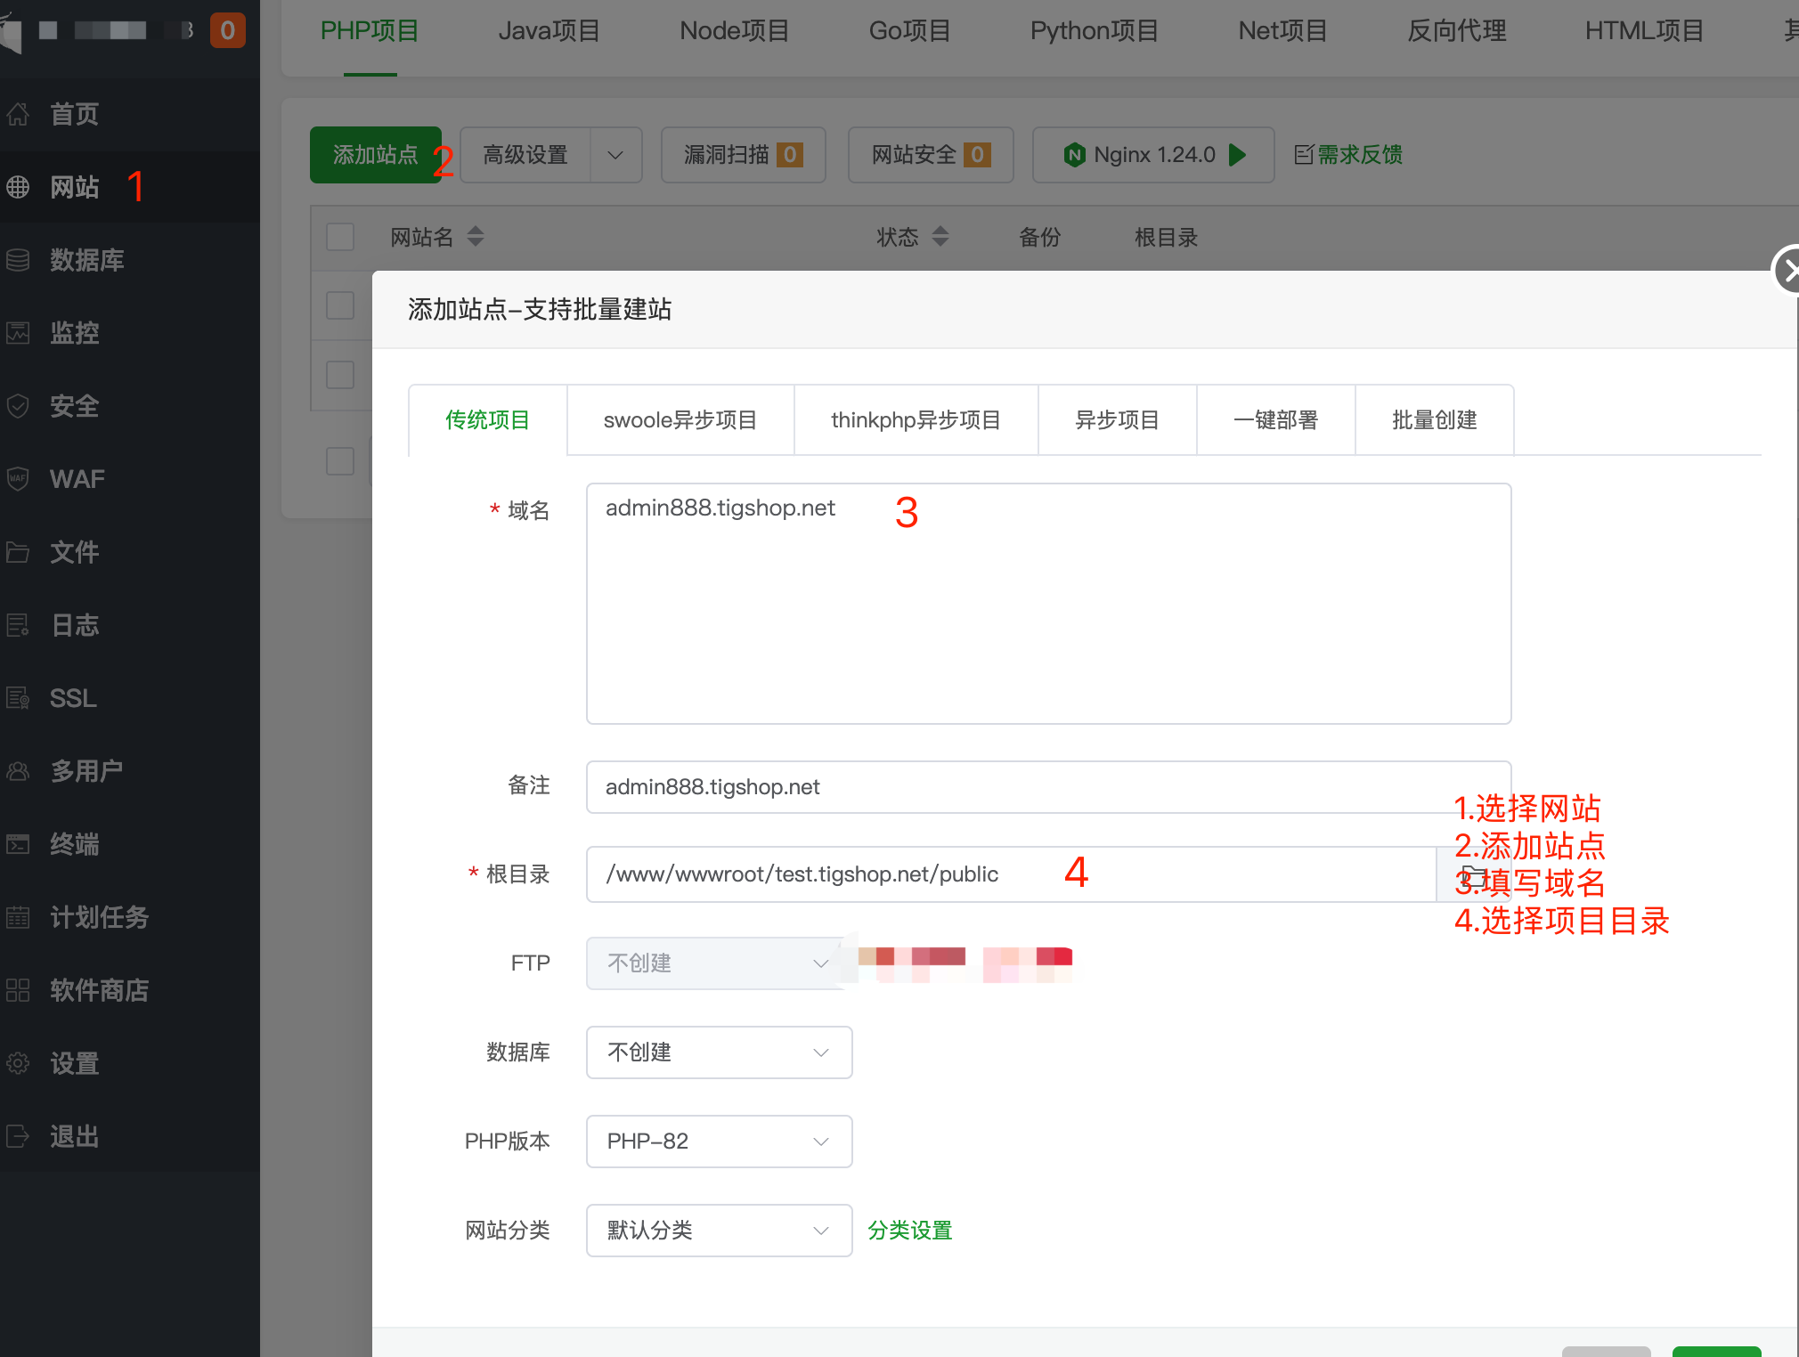
Task: Click the users icon beside 多用户
Action: (x=18, y=771)
